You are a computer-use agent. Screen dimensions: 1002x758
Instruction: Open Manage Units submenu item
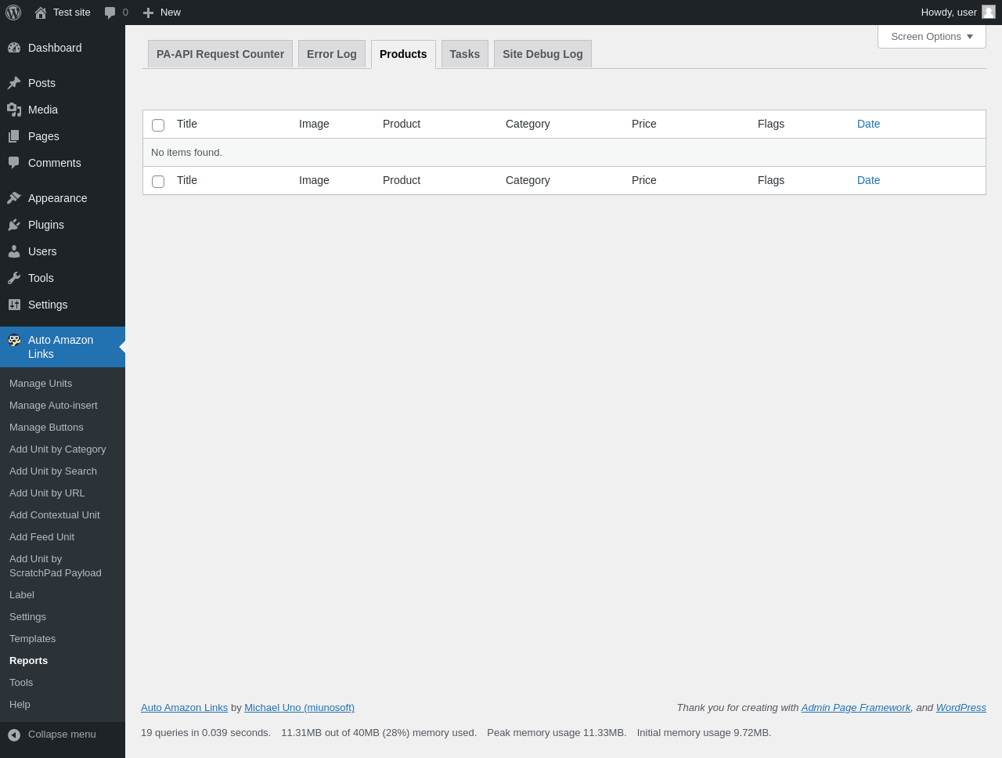click(63, 384)
